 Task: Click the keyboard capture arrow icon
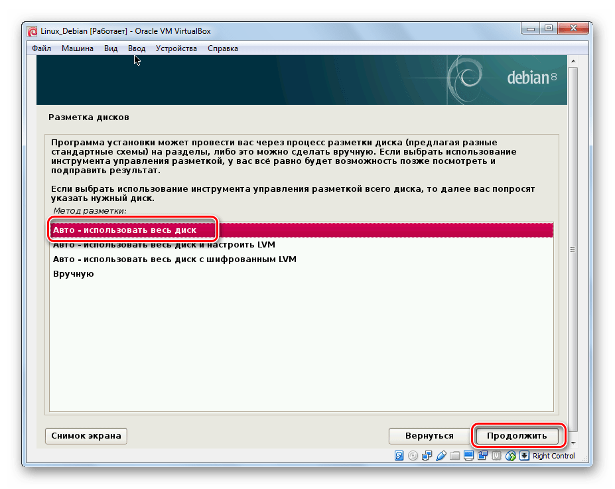coord(524,456)
